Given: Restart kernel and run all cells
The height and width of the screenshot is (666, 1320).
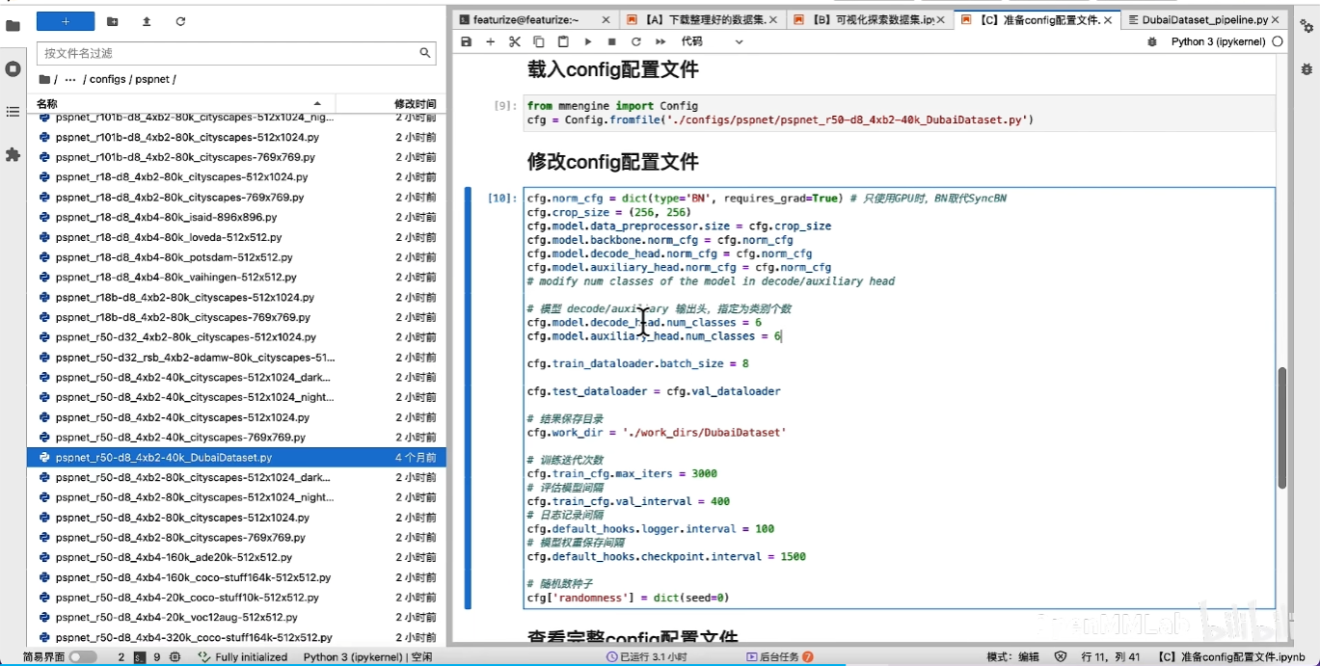Looking at the screenshot, I should point(660,41).
